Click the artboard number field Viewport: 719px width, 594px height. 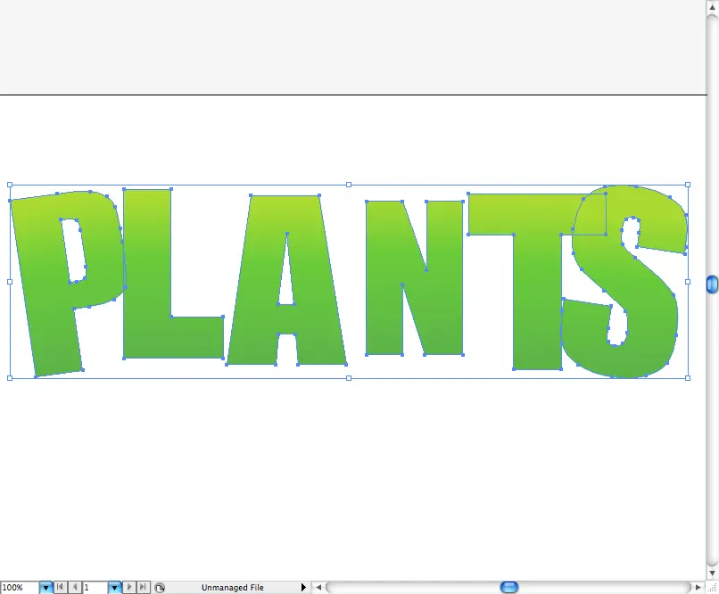click(x=95, y=588)
